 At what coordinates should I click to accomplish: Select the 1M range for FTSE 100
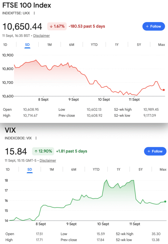click(x=49, y=45)
